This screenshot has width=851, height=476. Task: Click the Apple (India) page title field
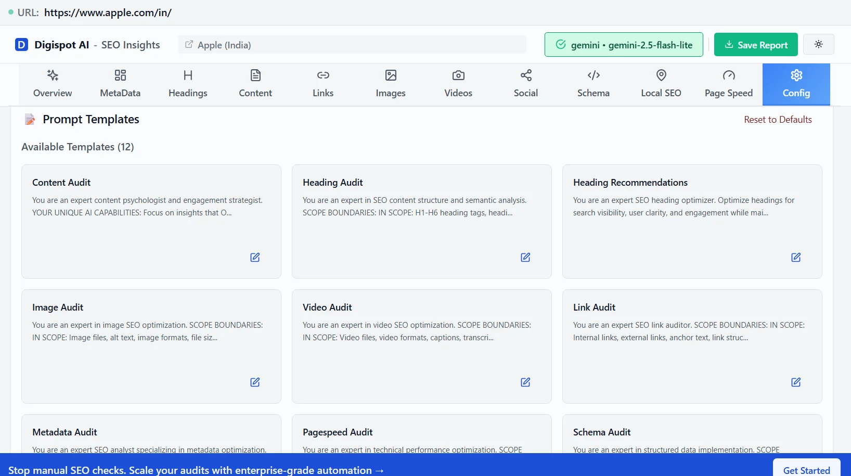coord(352,45)
